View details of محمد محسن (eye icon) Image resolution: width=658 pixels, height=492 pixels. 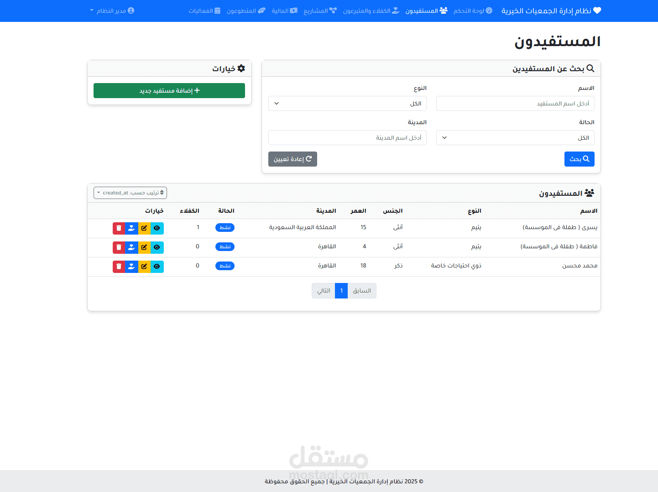pyautogui.click(x=157, y=267)
